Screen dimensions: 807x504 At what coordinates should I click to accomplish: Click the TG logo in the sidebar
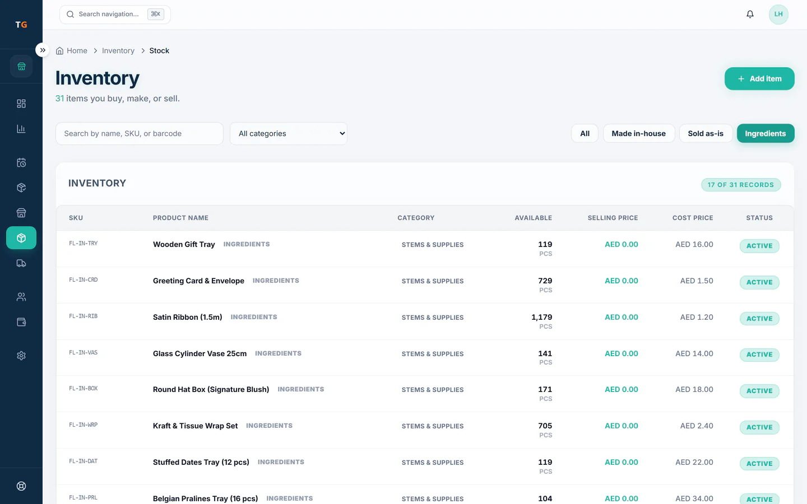[x=21, y=25]
